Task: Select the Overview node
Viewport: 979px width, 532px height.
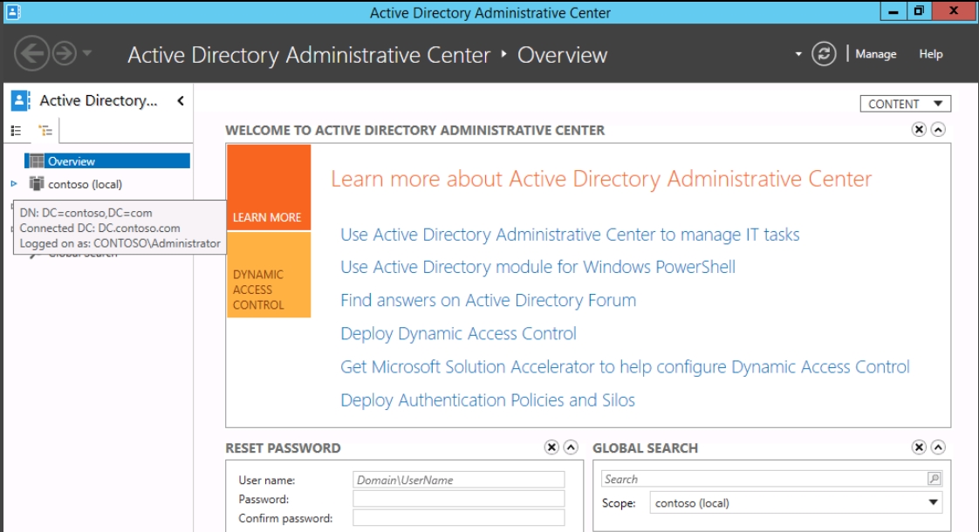Action: click(106, 161)
